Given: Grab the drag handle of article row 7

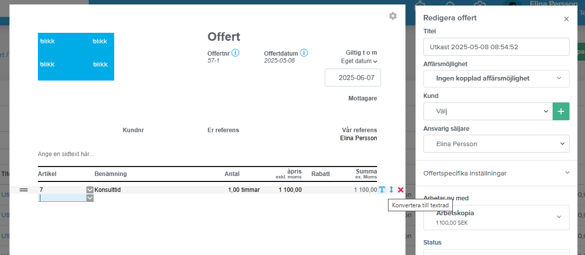Looking at the screenshot, I should coord(23,190).
